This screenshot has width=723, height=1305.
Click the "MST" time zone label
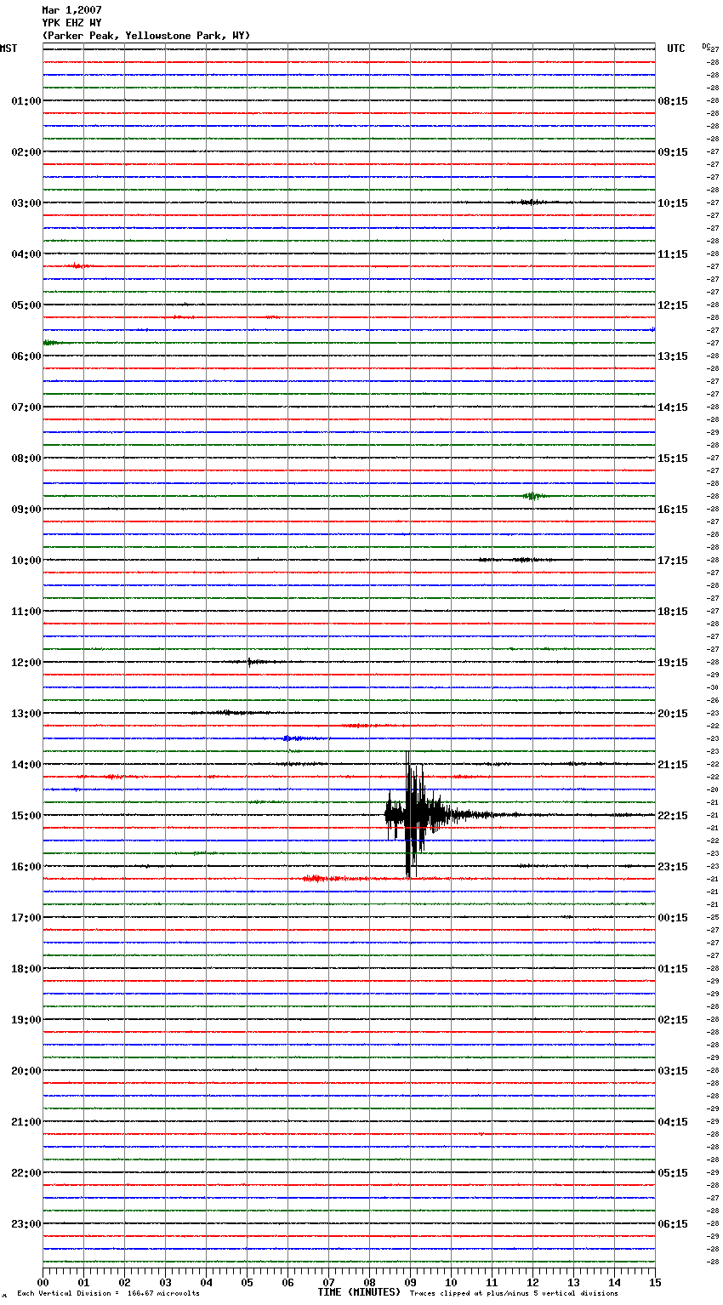tap(9, 48)
